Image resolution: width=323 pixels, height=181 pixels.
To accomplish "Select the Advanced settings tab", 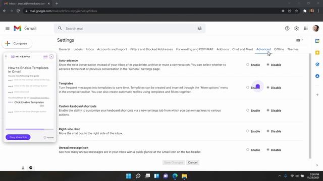I will 263,49.
